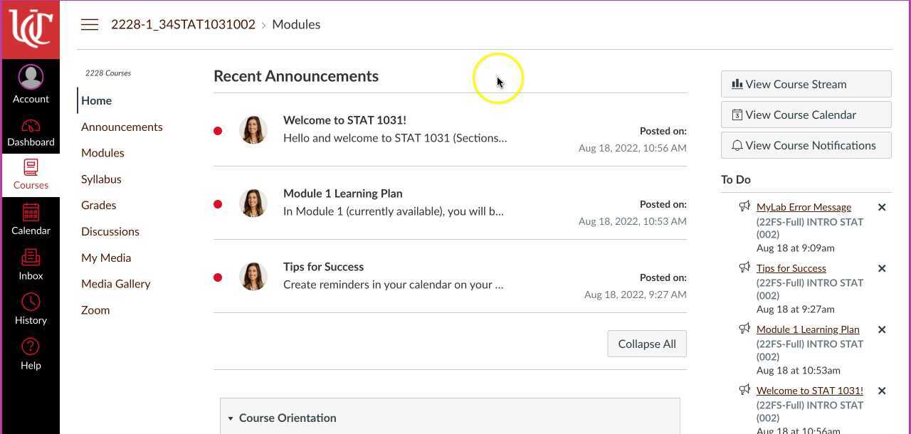Dismiss the Tips for Success to-do item

(882, 268)
